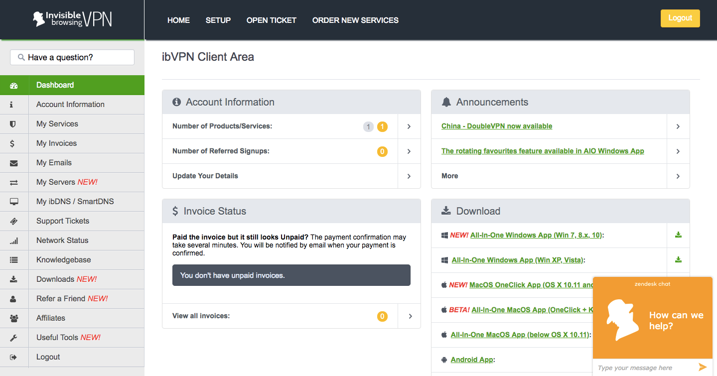Click download icon for Windows App Win 7, 8.x, 10
The height and width of the screenshot is (376, 717).
point(678,235)
